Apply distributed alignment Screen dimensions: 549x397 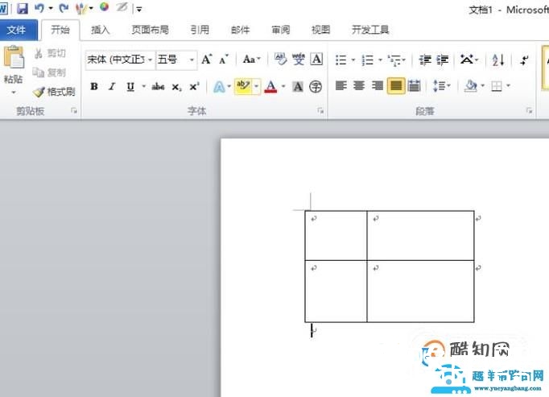click(415, 86)
